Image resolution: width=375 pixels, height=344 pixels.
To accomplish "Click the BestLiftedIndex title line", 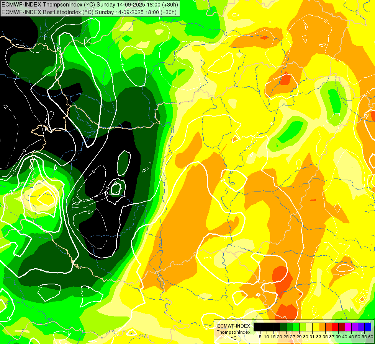I will pyautogui.click(x=89, y=12).
